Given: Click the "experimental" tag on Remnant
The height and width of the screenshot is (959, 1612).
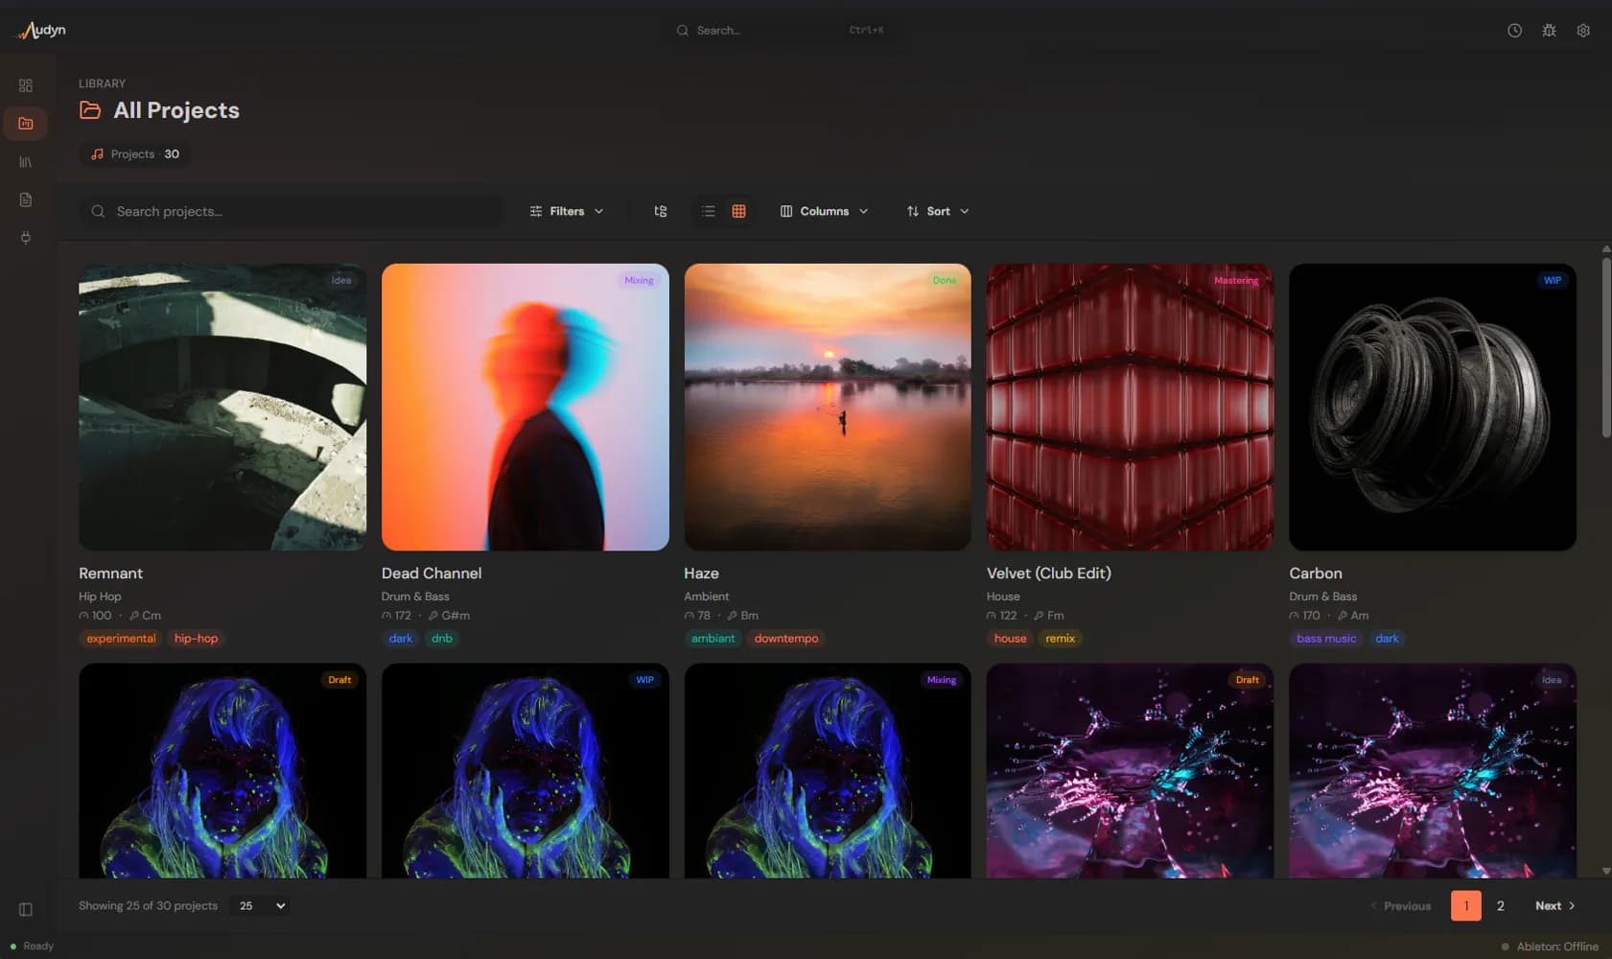Looking at the screenshot, I should click(x=121, y=639).
